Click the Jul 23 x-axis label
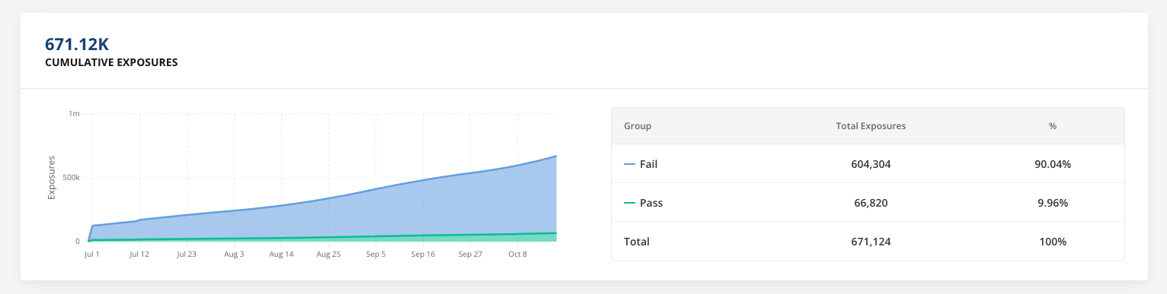The height and width of the screenshot is (294, 1167). pyautogui.click(x=187, y=254)
